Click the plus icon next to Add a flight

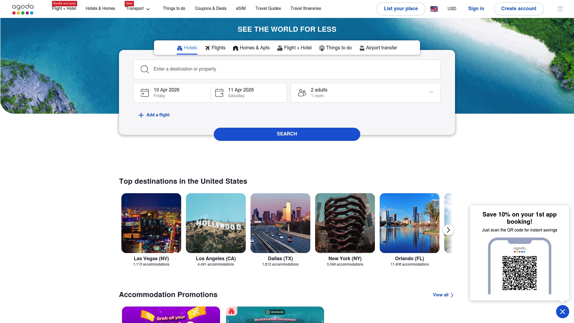pos(141,115)
